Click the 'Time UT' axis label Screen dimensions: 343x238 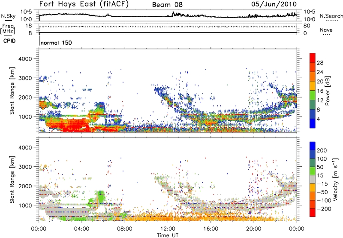point(168,235)
